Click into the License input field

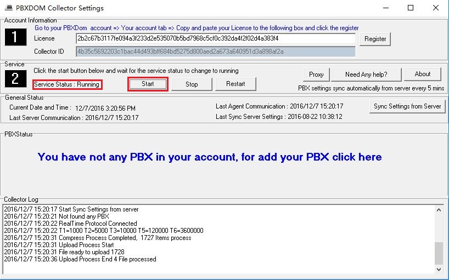pyautogui.click(x=216, y=38)
